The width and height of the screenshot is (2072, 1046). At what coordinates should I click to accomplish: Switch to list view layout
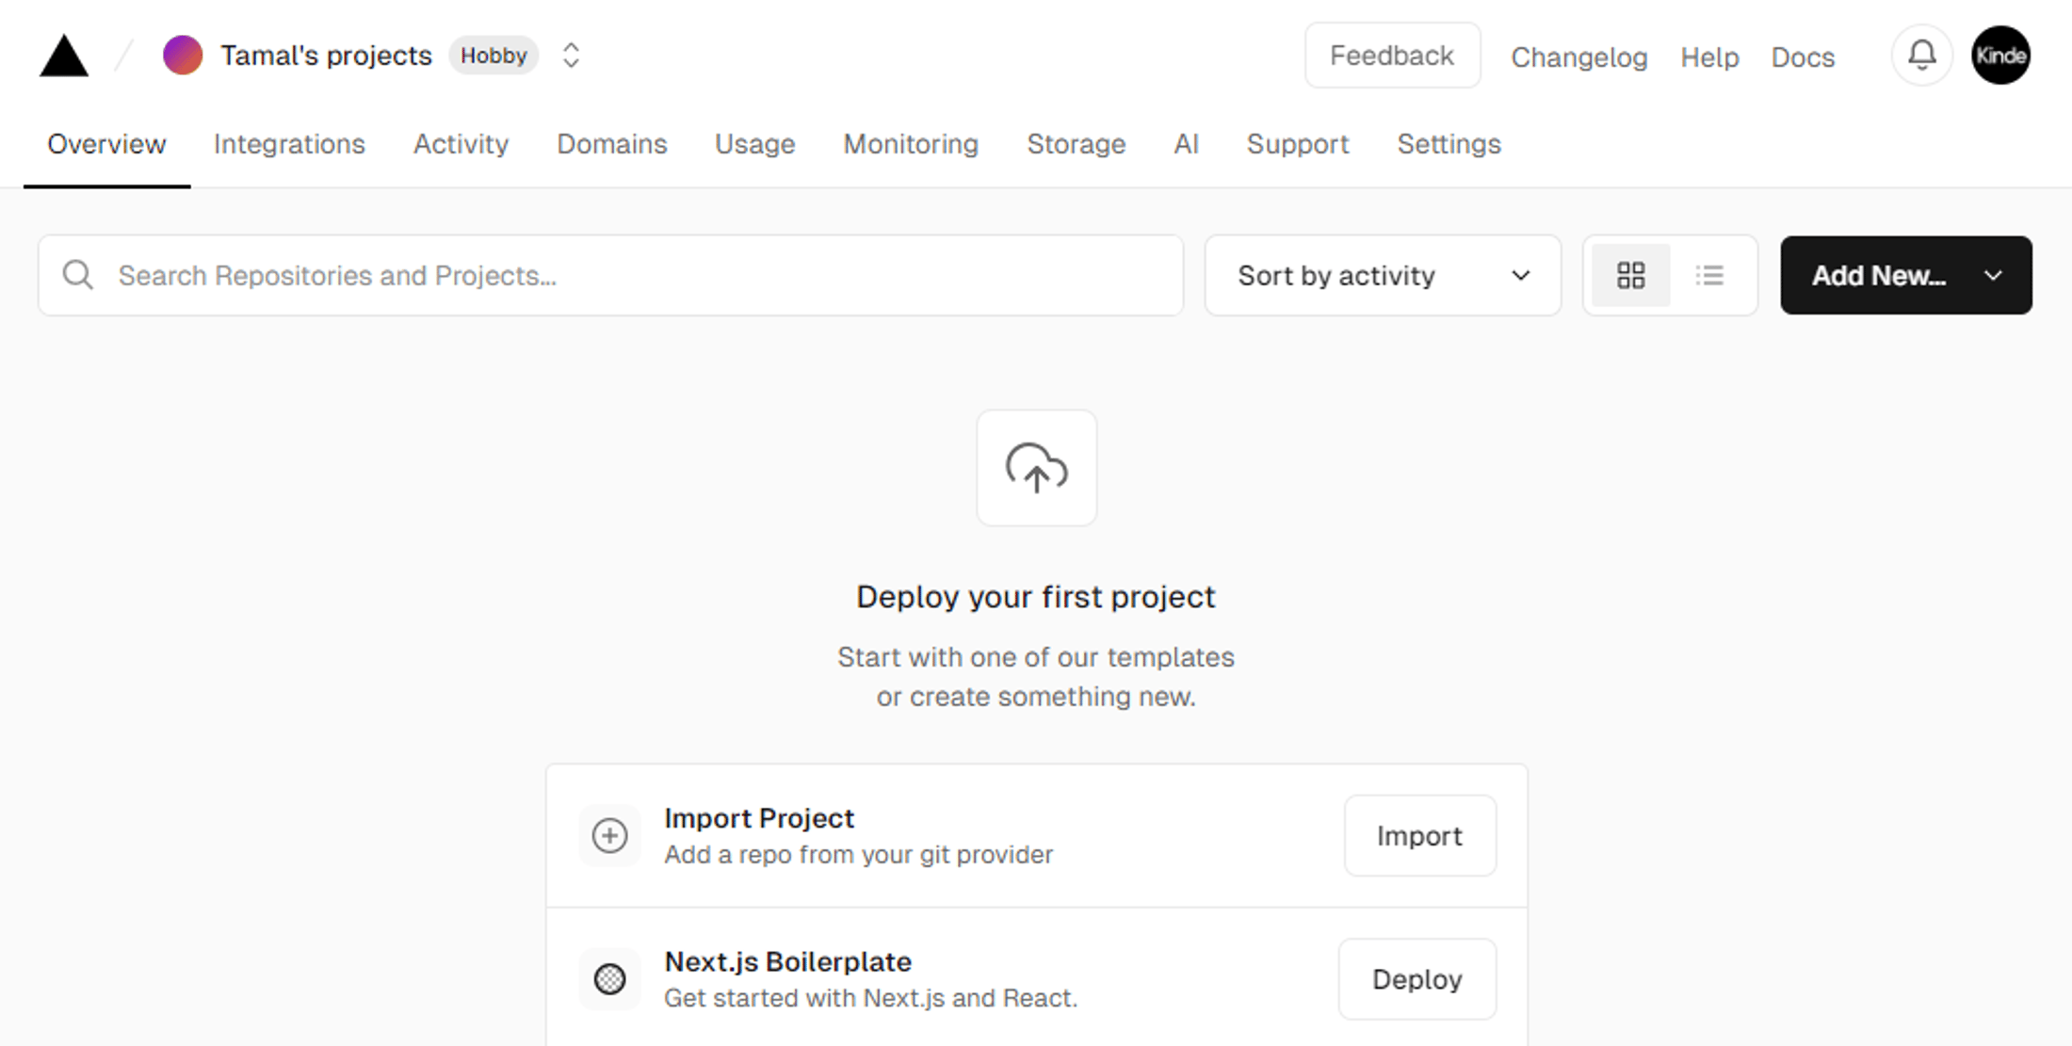coord(1709,276)
